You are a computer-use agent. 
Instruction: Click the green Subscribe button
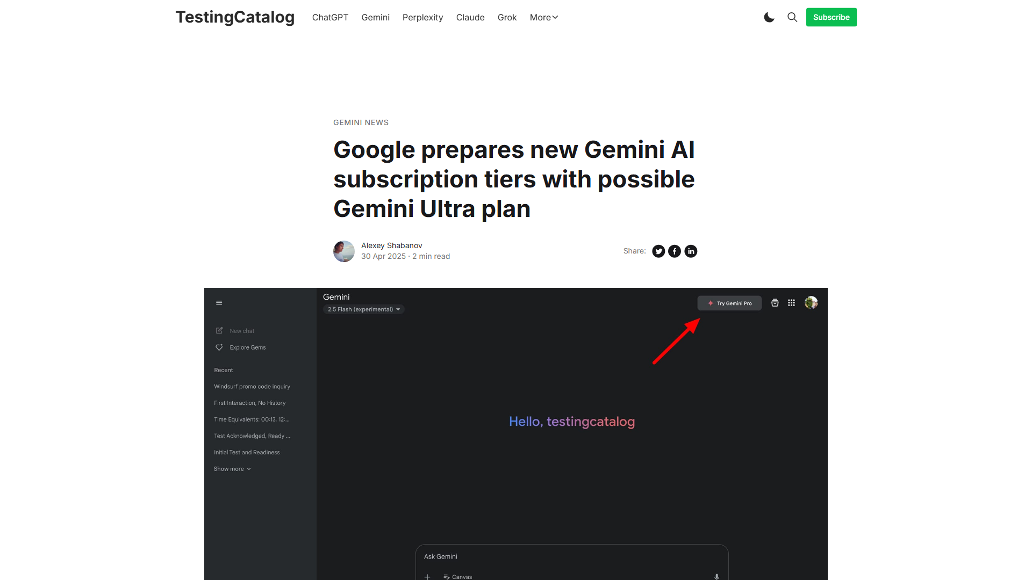[x=831, y=17]
